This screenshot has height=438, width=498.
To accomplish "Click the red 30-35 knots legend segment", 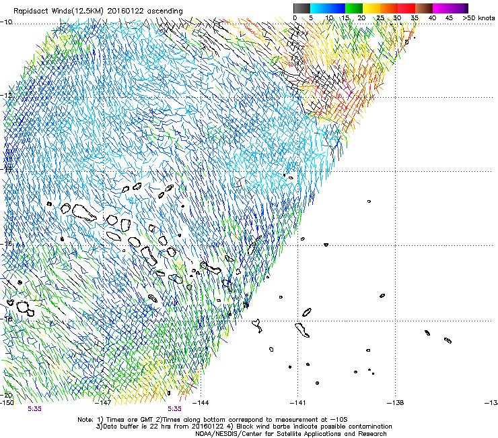I will [406, 8].
